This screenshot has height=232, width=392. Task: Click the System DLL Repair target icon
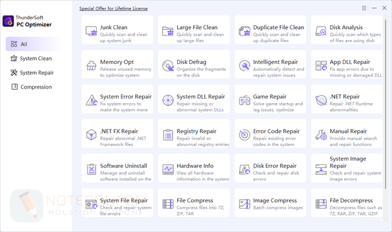(x=168, y=101)
